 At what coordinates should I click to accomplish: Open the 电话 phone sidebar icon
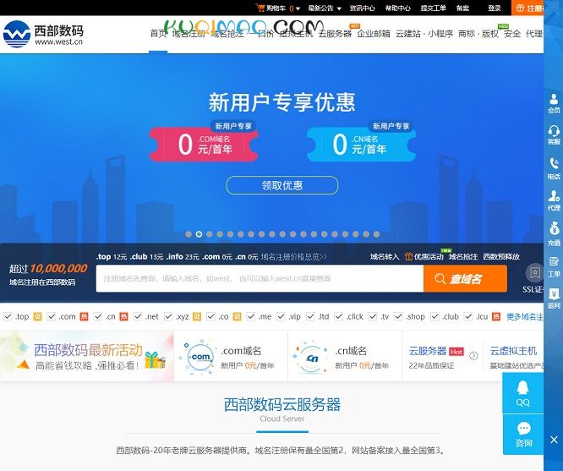554,168
